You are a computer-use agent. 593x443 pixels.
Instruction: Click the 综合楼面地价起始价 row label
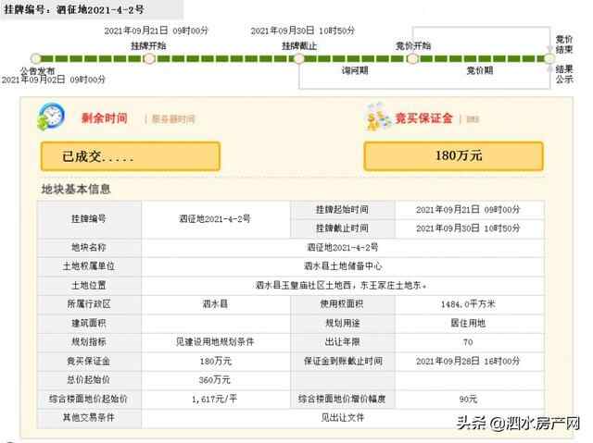pos(88,399)
